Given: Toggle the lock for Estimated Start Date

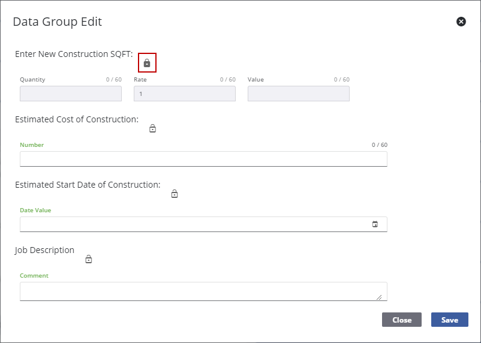Looking at the screenshot, I should tap(175, 194).
